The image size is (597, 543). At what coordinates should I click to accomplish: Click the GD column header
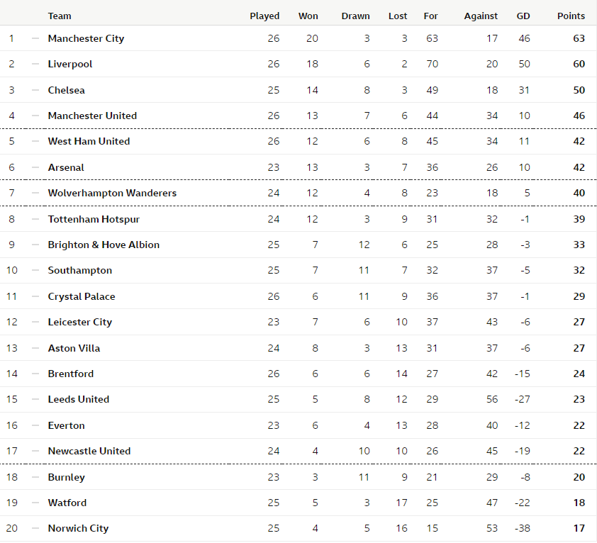coord(523,16)
